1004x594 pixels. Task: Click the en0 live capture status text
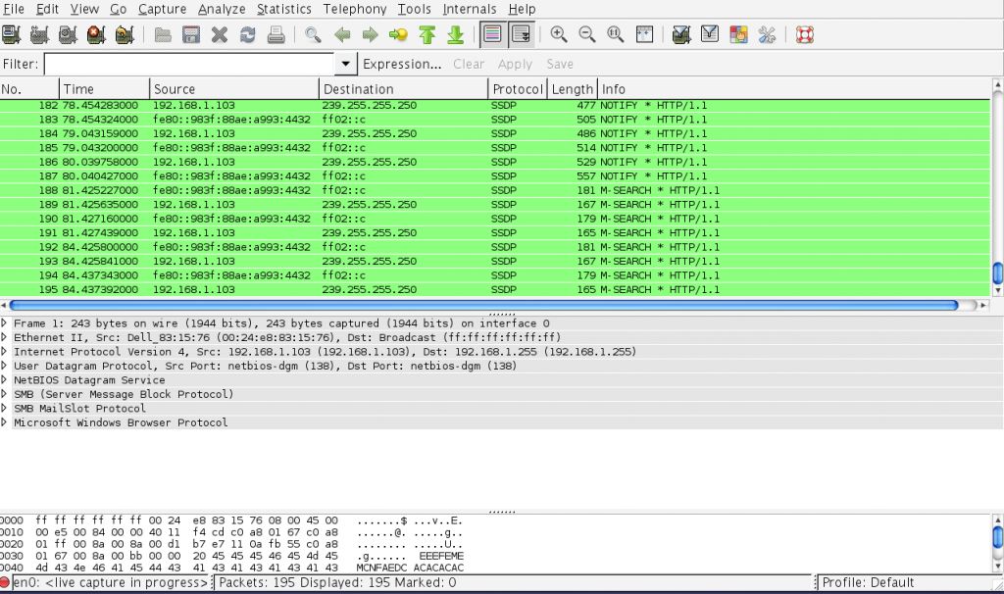point(111,582)
